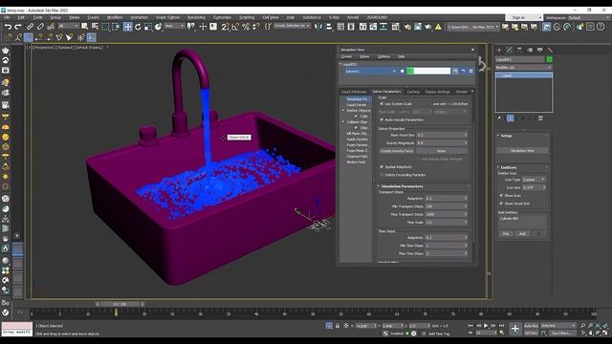Open the Rendering menu
This screenshot has width=612, height=344.
(x=196, y=17)
